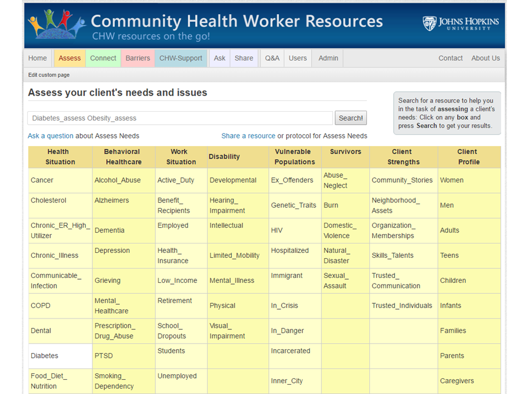Deselect the highlighted Diabetes box
525x394 pixels.
tap(60, 356)
